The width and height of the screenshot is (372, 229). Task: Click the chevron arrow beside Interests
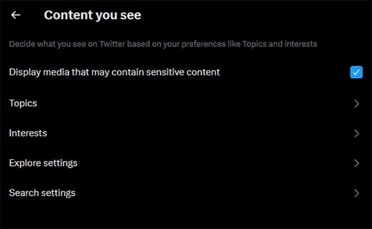click(x=357, y=133)
